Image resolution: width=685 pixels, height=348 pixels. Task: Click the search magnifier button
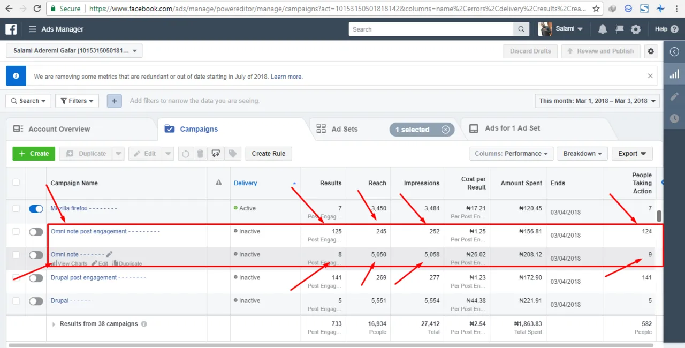click(x=521, y=29)
